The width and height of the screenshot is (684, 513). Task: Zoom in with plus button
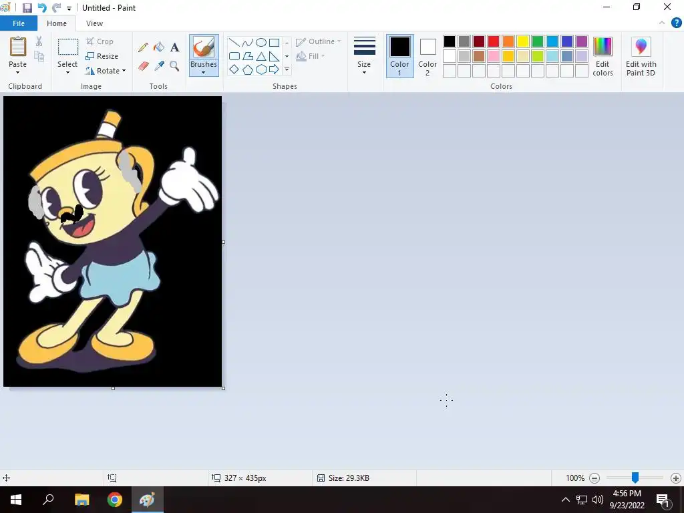point(676,478)
